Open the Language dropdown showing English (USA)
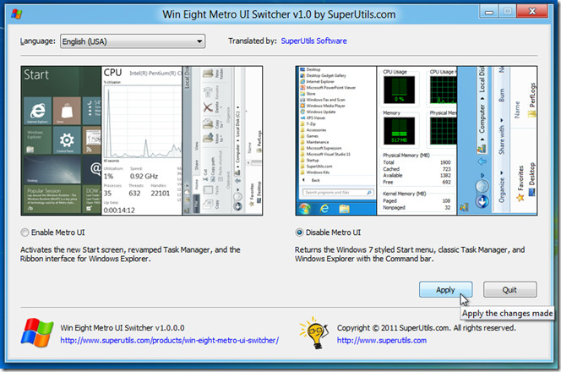Viewport: 561px width, 372px height. (133, 41)
